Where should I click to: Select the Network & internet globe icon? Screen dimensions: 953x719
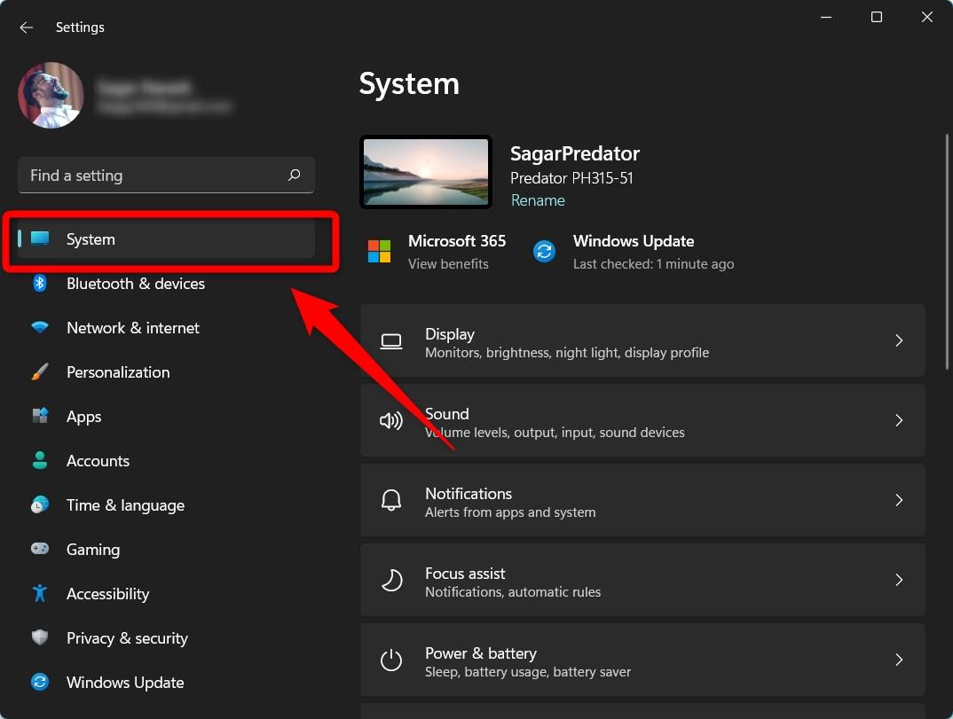(x=40, y=328)
